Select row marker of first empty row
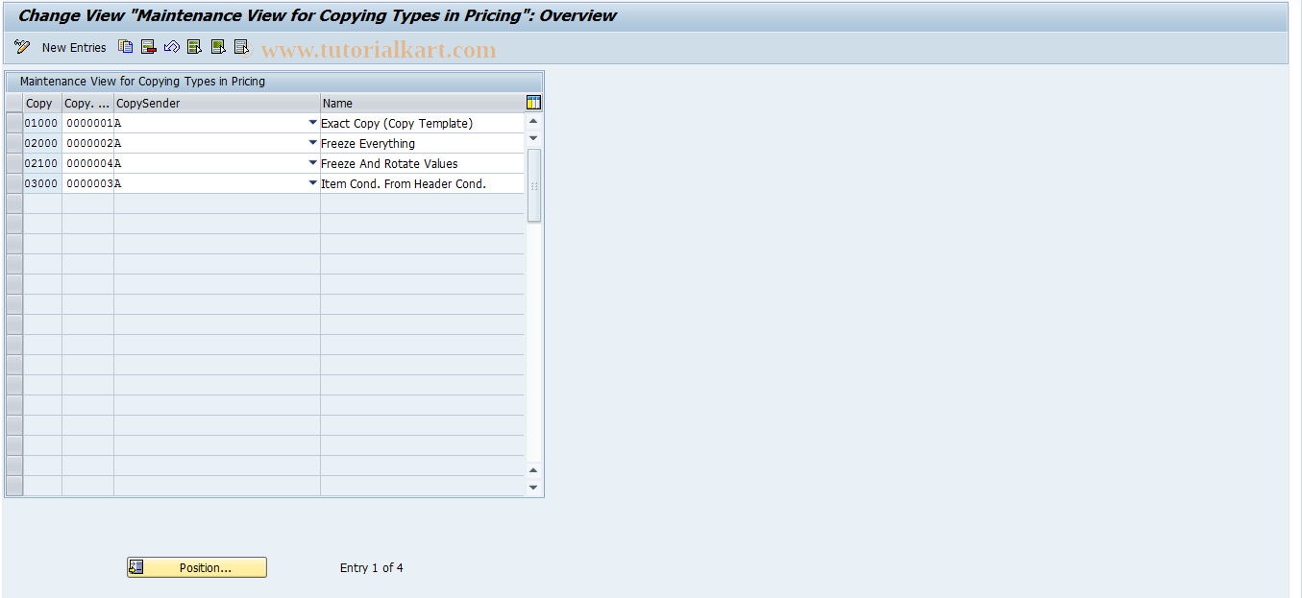The height and width of the screenshot is (598, 1302). pos(14,203)
